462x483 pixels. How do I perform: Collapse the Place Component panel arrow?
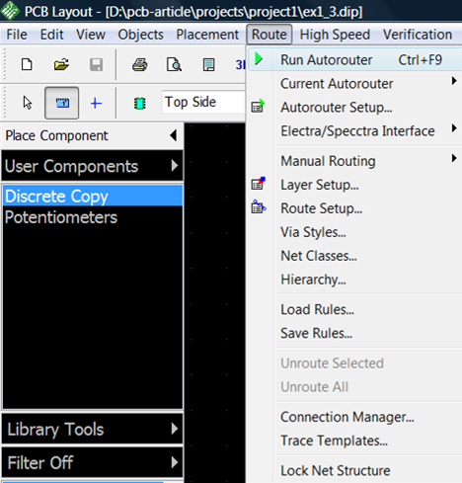click(x=174, y=135)
